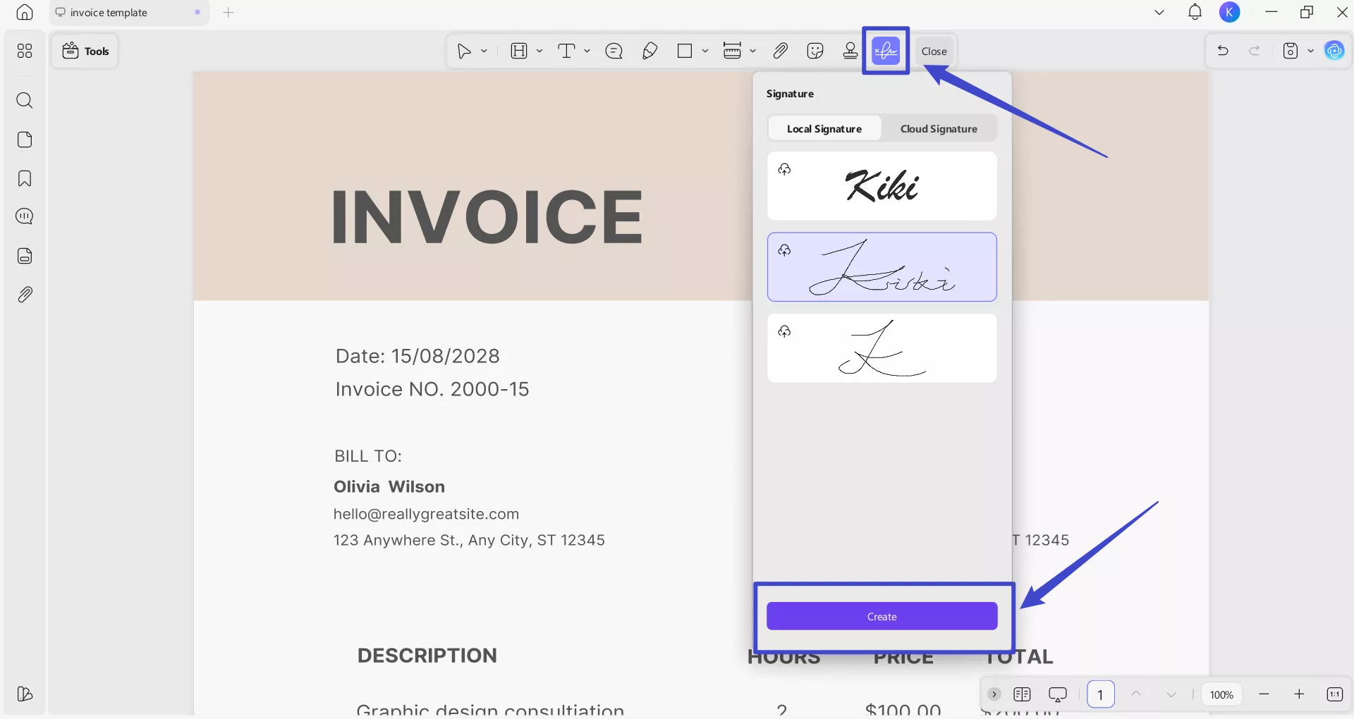Screen dimensions: 1354x719
Task: Click the Undo icon
Action: (1224, 50)
